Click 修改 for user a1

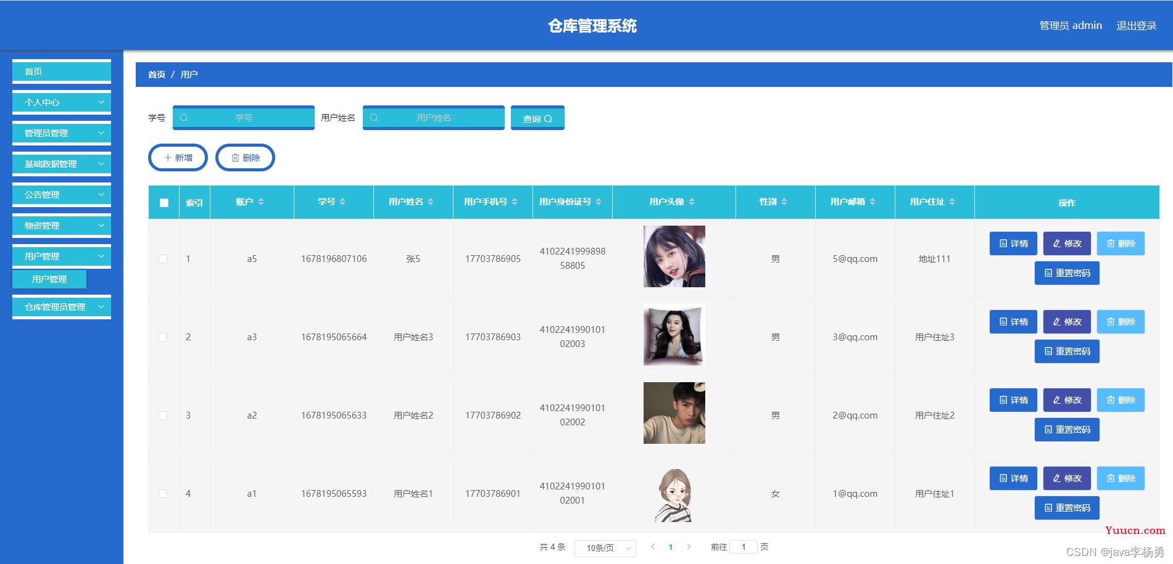(x=1067, y=478)
